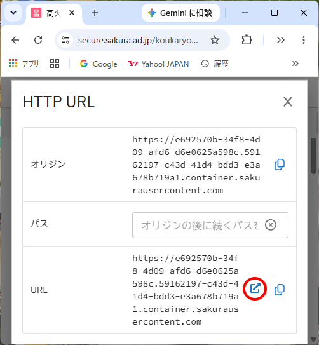Screen dimensions: 319x345
Task: Focus the パス text field
Action: click(210, 225)
